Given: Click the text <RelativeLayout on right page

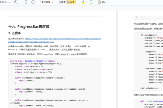Looking at the screenshot, I should [x=148, y=35].
